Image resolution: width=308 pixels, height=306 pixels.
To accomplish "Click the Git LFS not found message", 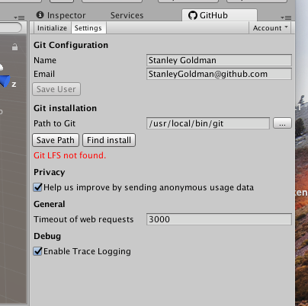I will coord(70,155).
